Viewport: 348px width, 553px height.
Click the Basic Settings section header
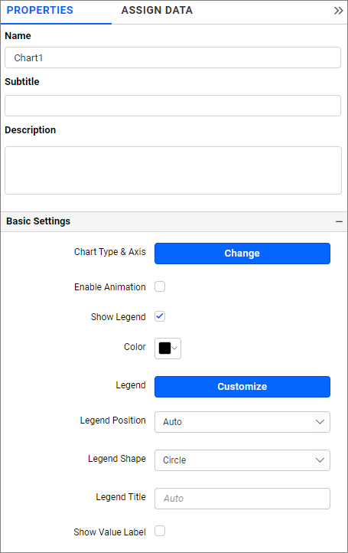174,221
